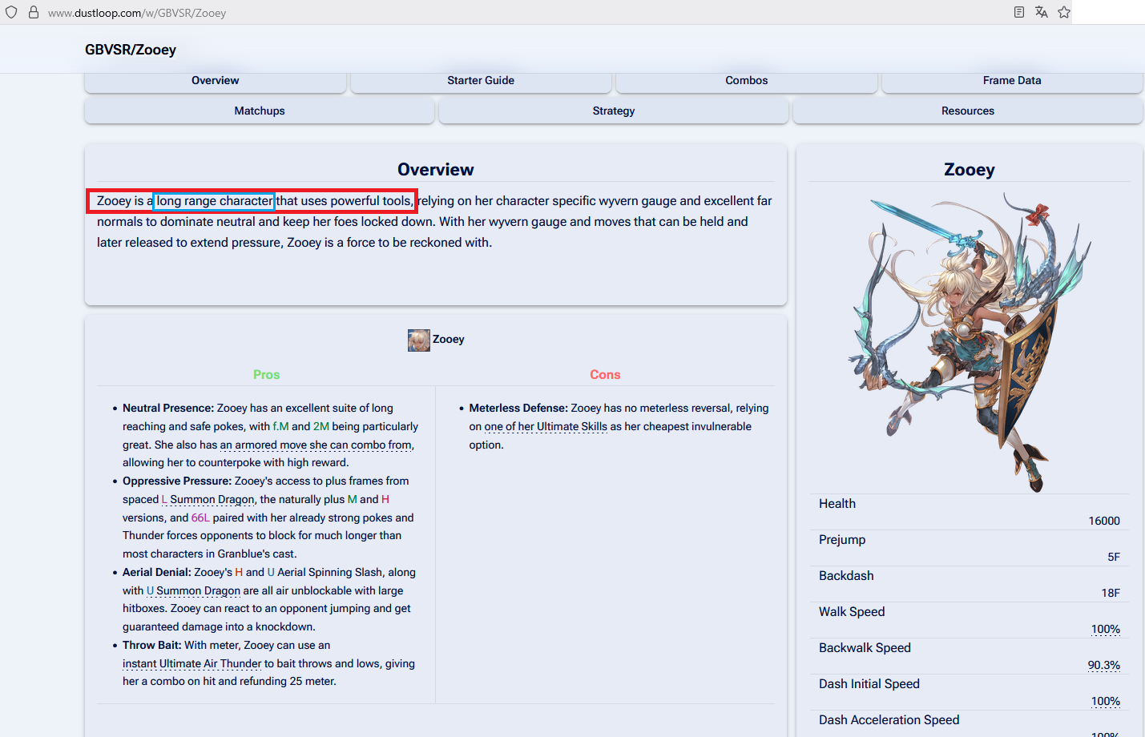Image resolution: width=1145 pixels, height=737 pixels.
Task: Click the Backwalk Speed 90.3% value
Action: (1104, 665)
